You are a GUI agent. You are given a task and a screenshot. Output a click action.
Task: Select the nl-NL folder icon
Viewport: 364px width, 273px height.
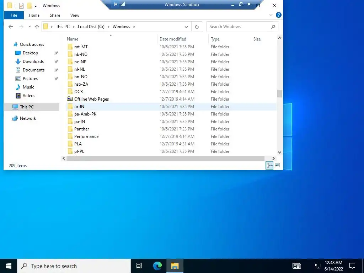[x=70, y=69]
